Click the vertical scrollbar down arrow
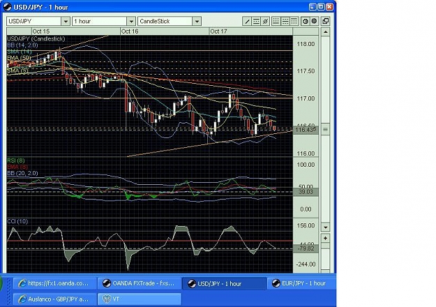Viewport: 436px width, 307px height. tap(325, 227)
